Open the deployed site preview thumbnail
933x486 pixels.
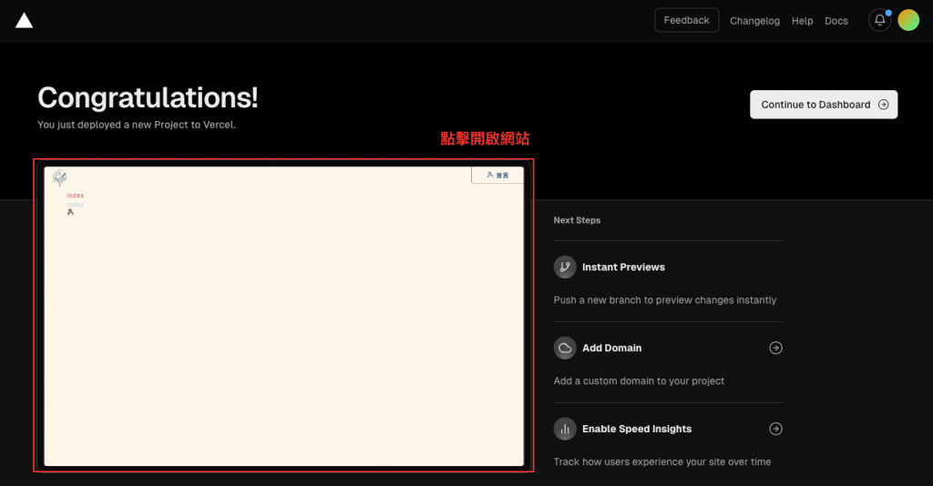(284, 316)
